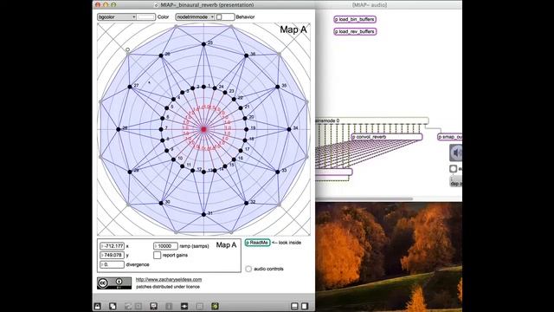Toggle the bottom panel layout icon
Viewport: 554px width, 312px height.
click(294, 306)
